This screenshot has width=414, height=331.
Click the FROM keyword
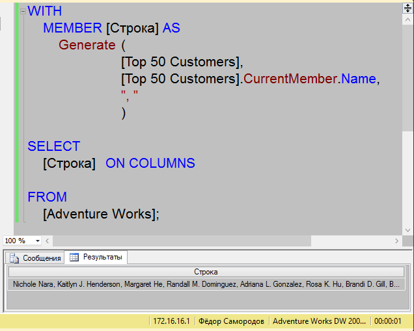tap(48, 197)
